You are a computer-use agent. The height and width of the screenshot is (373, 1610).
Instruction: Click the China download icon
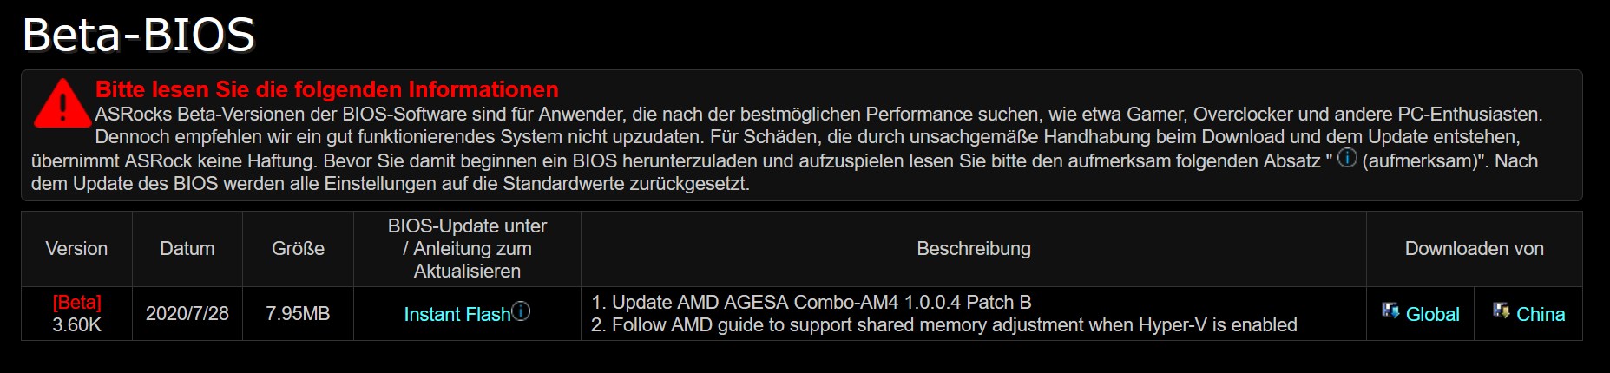pyautogui.click(x=1502, y=311)
